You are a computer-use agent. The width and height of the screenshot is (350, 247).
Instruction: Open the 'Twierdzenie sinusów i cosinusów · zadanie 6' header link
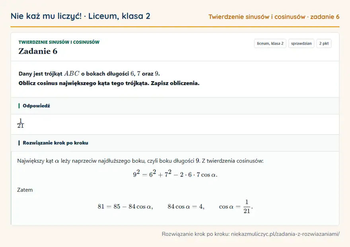[274, 17]
